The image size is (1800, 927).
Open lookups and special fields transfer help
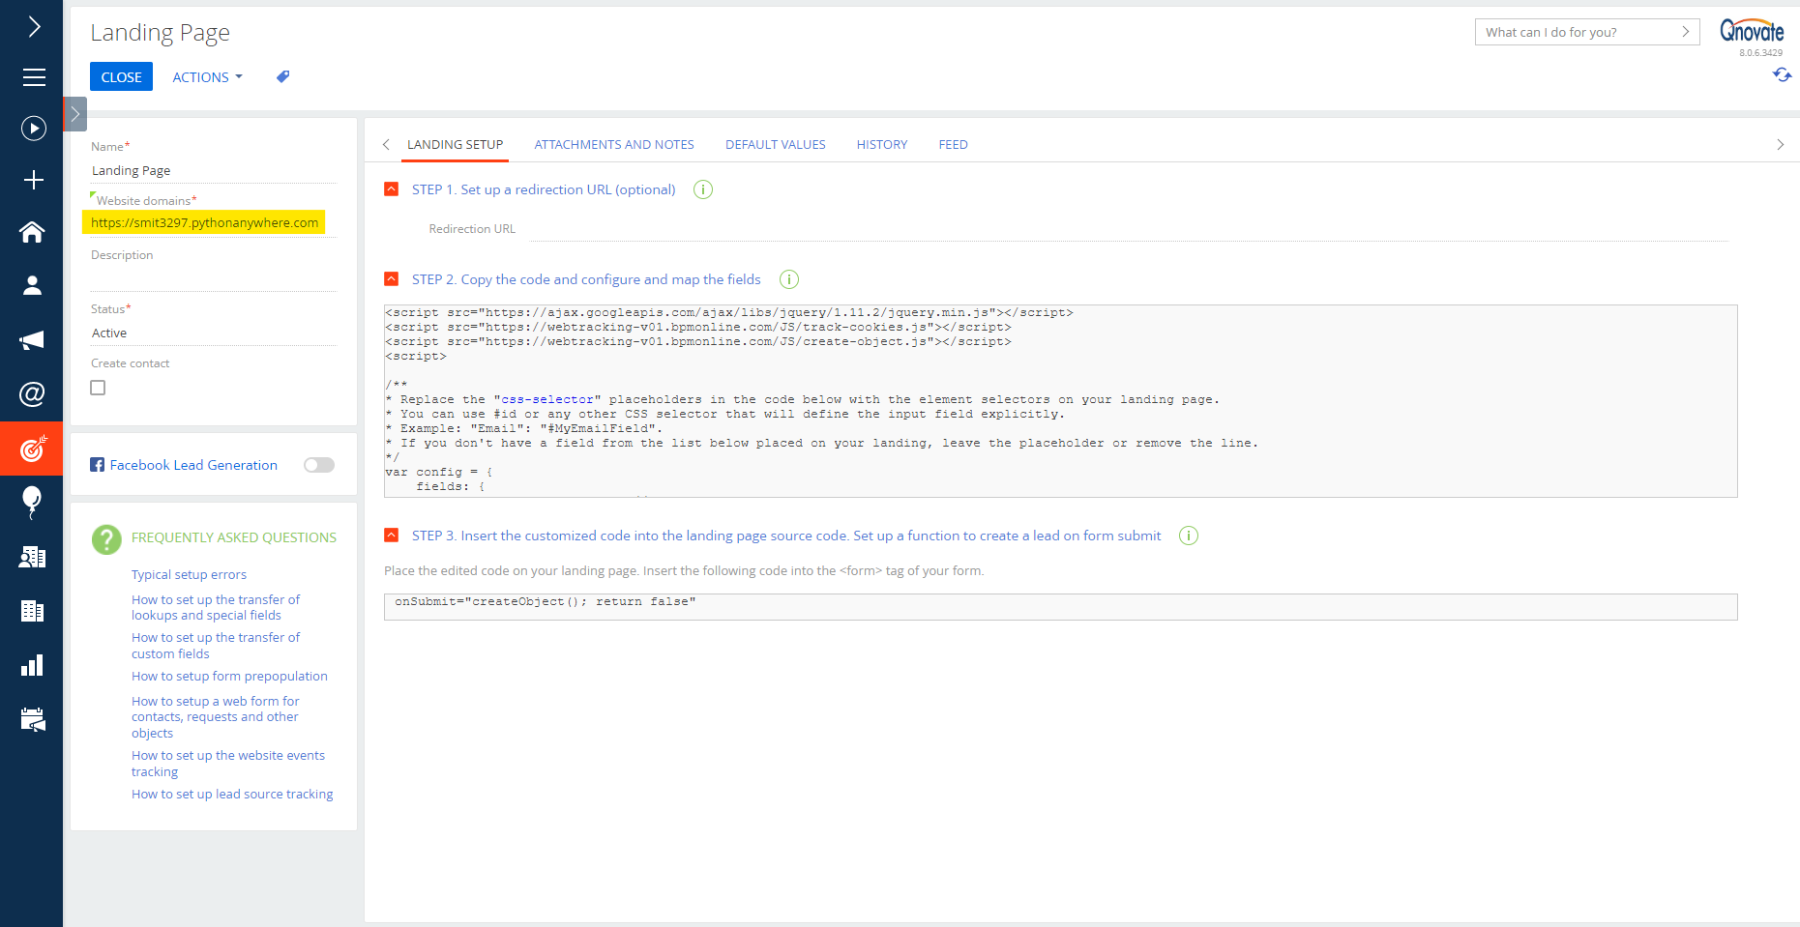pos(216,607)
